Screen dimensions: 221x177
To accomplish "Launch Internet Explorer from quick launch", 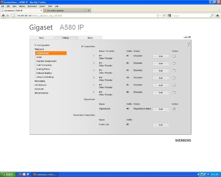I will [x=28, y=175].
